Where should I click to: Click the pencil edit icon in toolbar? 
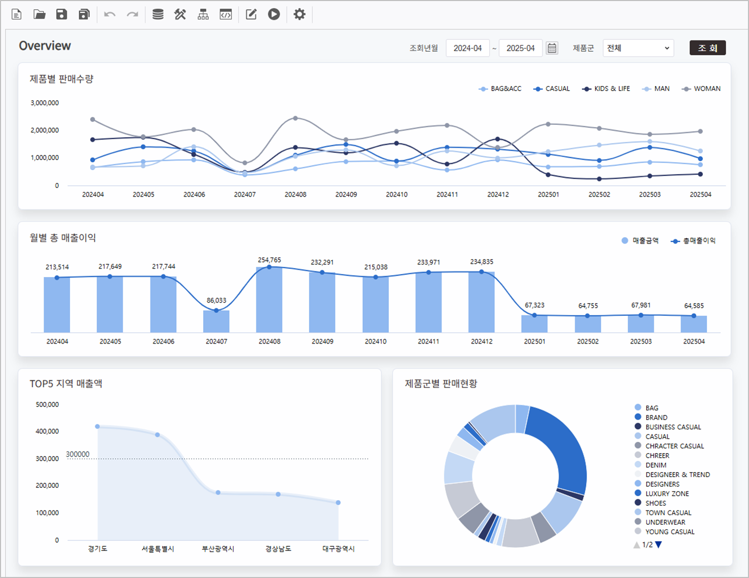[251, 14]
